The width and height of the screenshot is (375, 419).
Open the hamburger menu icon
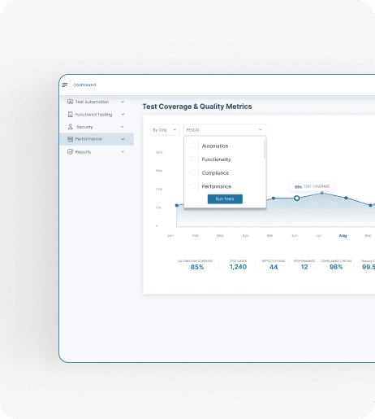coord(65,85)
